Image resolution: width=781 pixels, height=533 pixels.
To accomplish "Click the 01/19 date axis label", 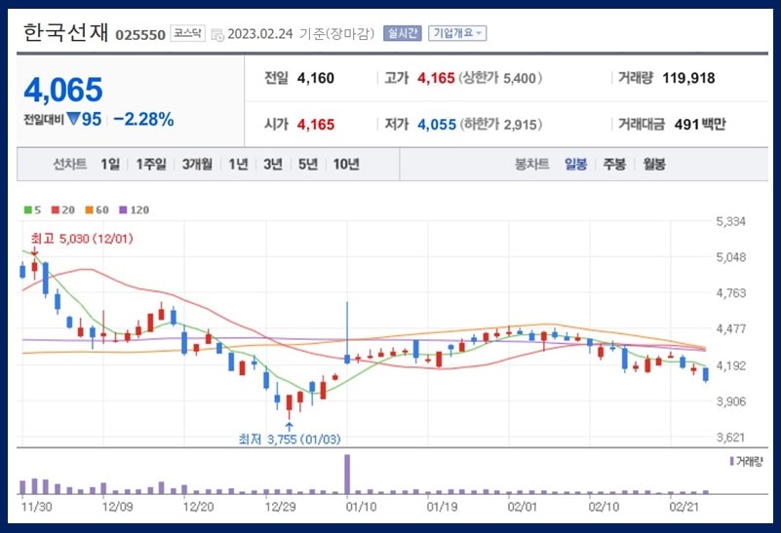I will (442, 507).
